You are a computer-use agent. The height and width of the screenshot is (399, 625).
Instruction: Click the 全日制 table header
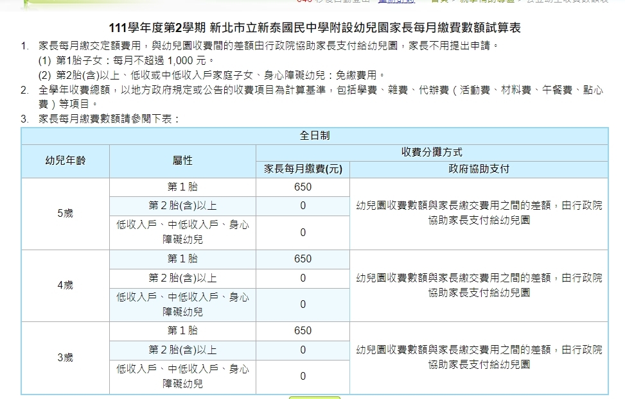click(x=315, y=136)
